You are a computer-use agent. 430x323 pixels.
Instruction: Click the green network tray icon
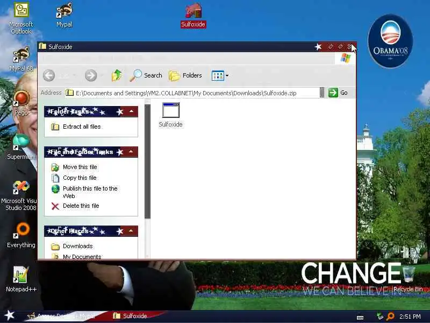point(380,316)
